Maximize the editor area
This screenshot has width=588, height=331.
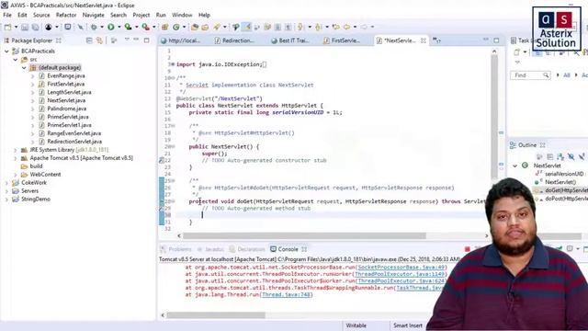[496, 40]
